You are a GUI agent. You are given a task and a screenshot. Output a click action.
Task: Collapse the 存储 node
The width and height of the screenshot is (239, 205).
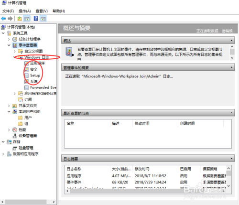click(x=3, y=142)
